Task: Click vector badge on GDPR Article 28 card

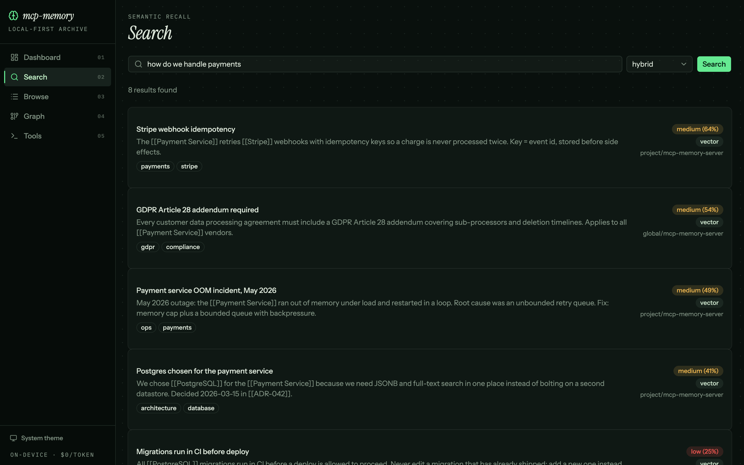Action: [x=709, y=222]
